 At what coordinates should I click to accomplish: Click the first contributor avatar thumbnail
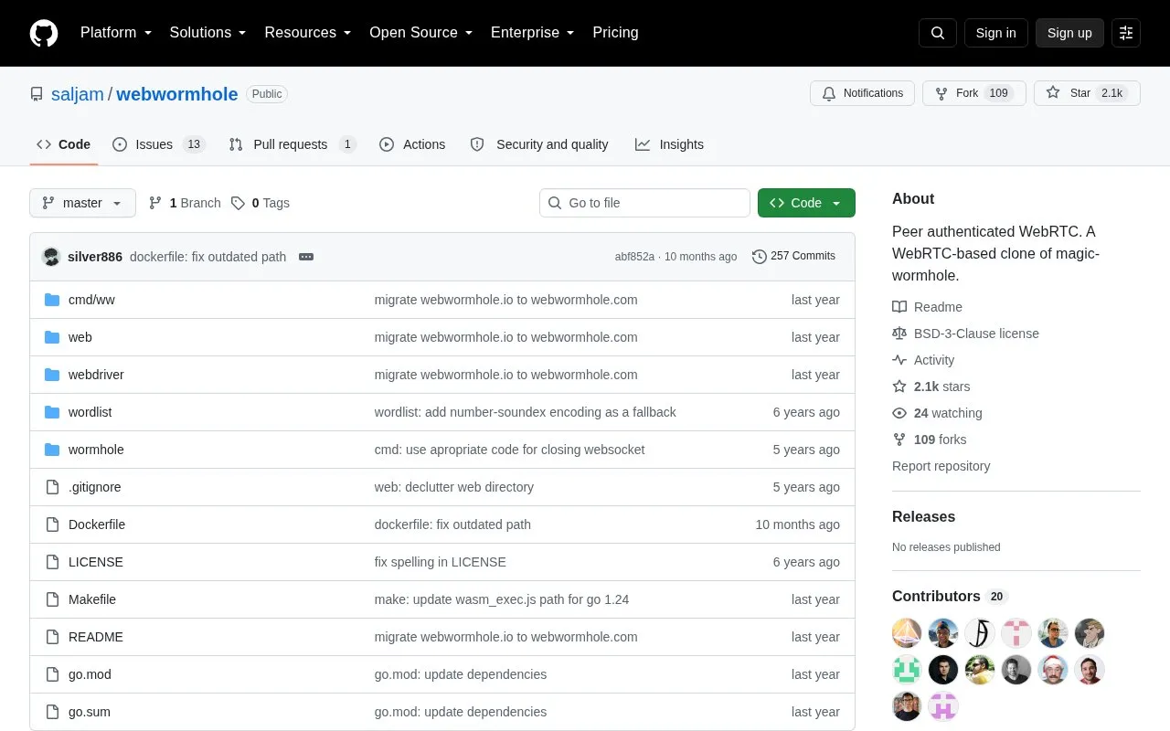907,633
